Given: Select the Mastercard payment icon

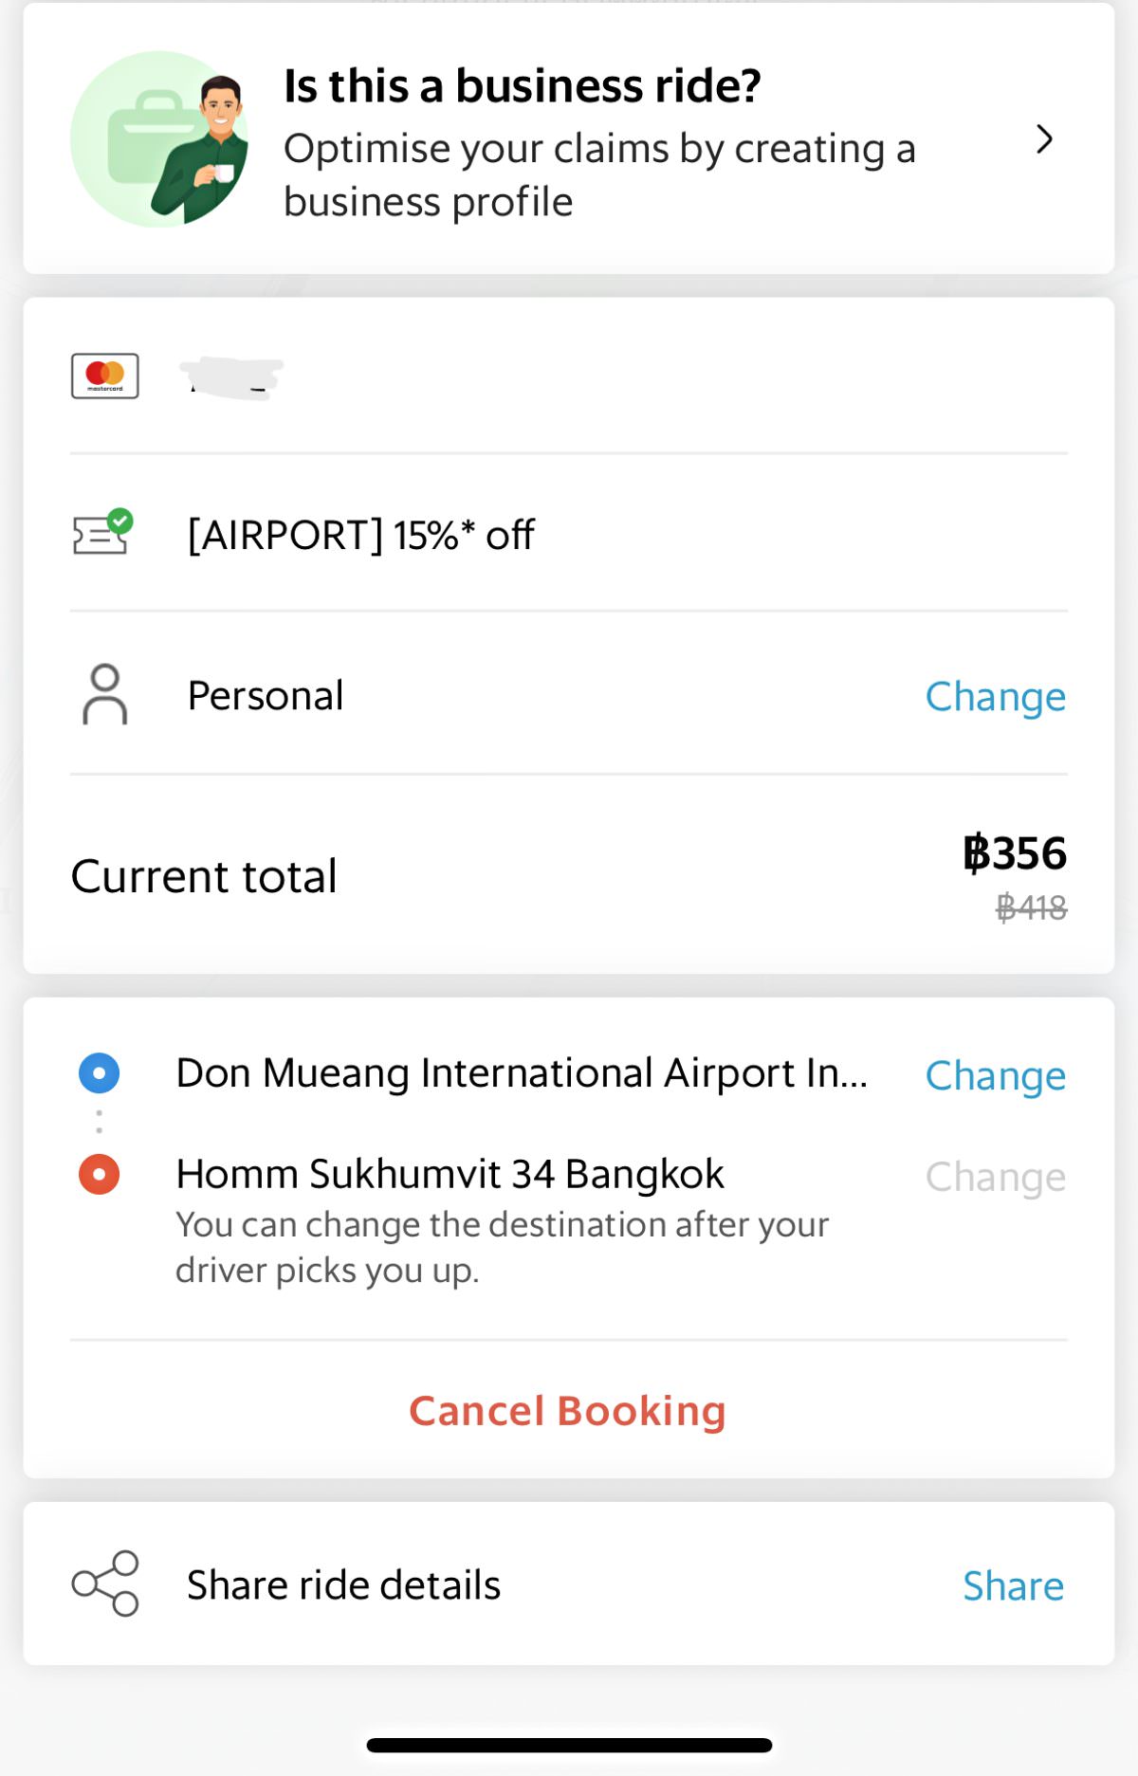Looking at the screenshot, I should point(105,376).
